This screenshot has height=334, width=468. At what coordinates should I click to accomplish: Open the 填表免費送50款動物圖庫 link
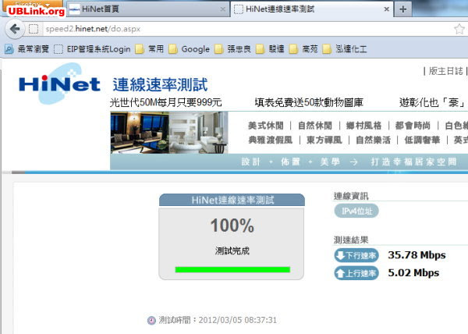click(309, 102)
